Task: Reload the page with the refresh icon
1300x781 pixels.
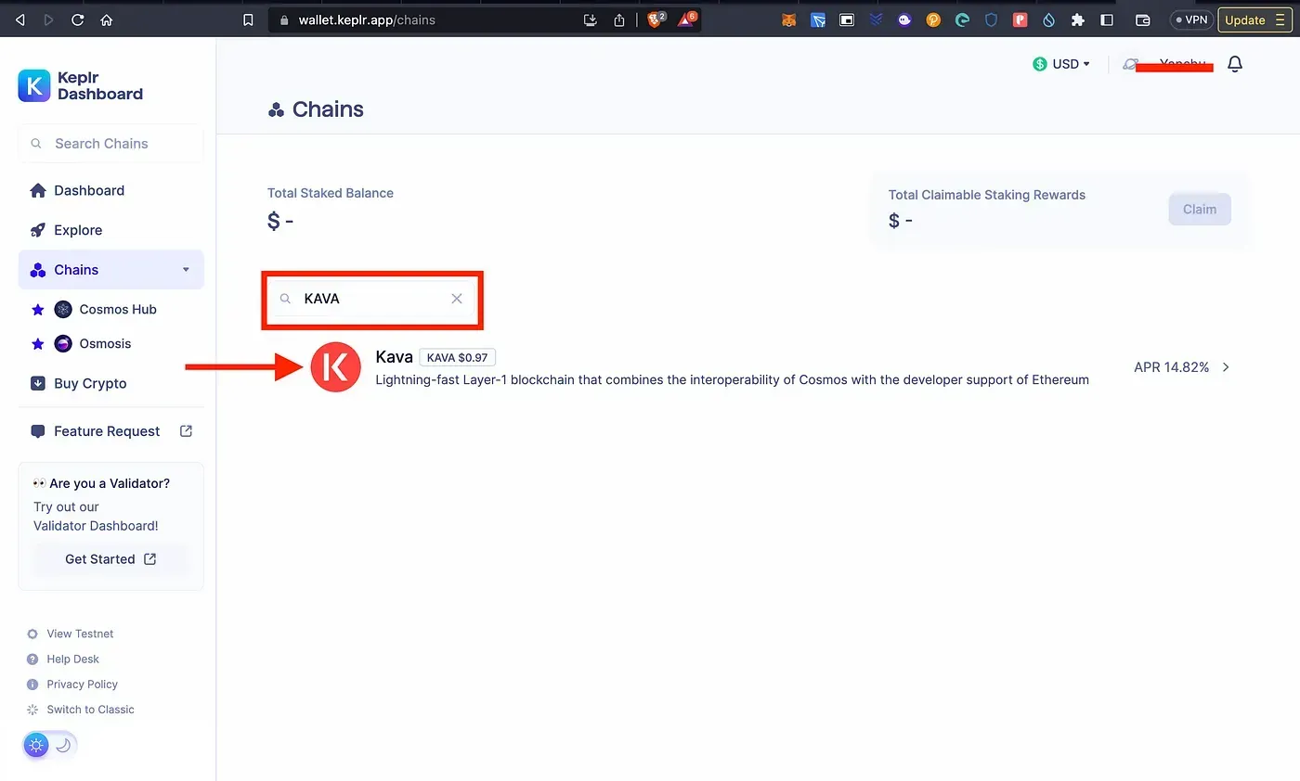Action: tap(78, 19)
